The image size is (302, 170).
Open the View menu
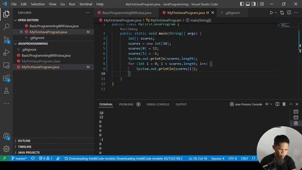[52, 4]
